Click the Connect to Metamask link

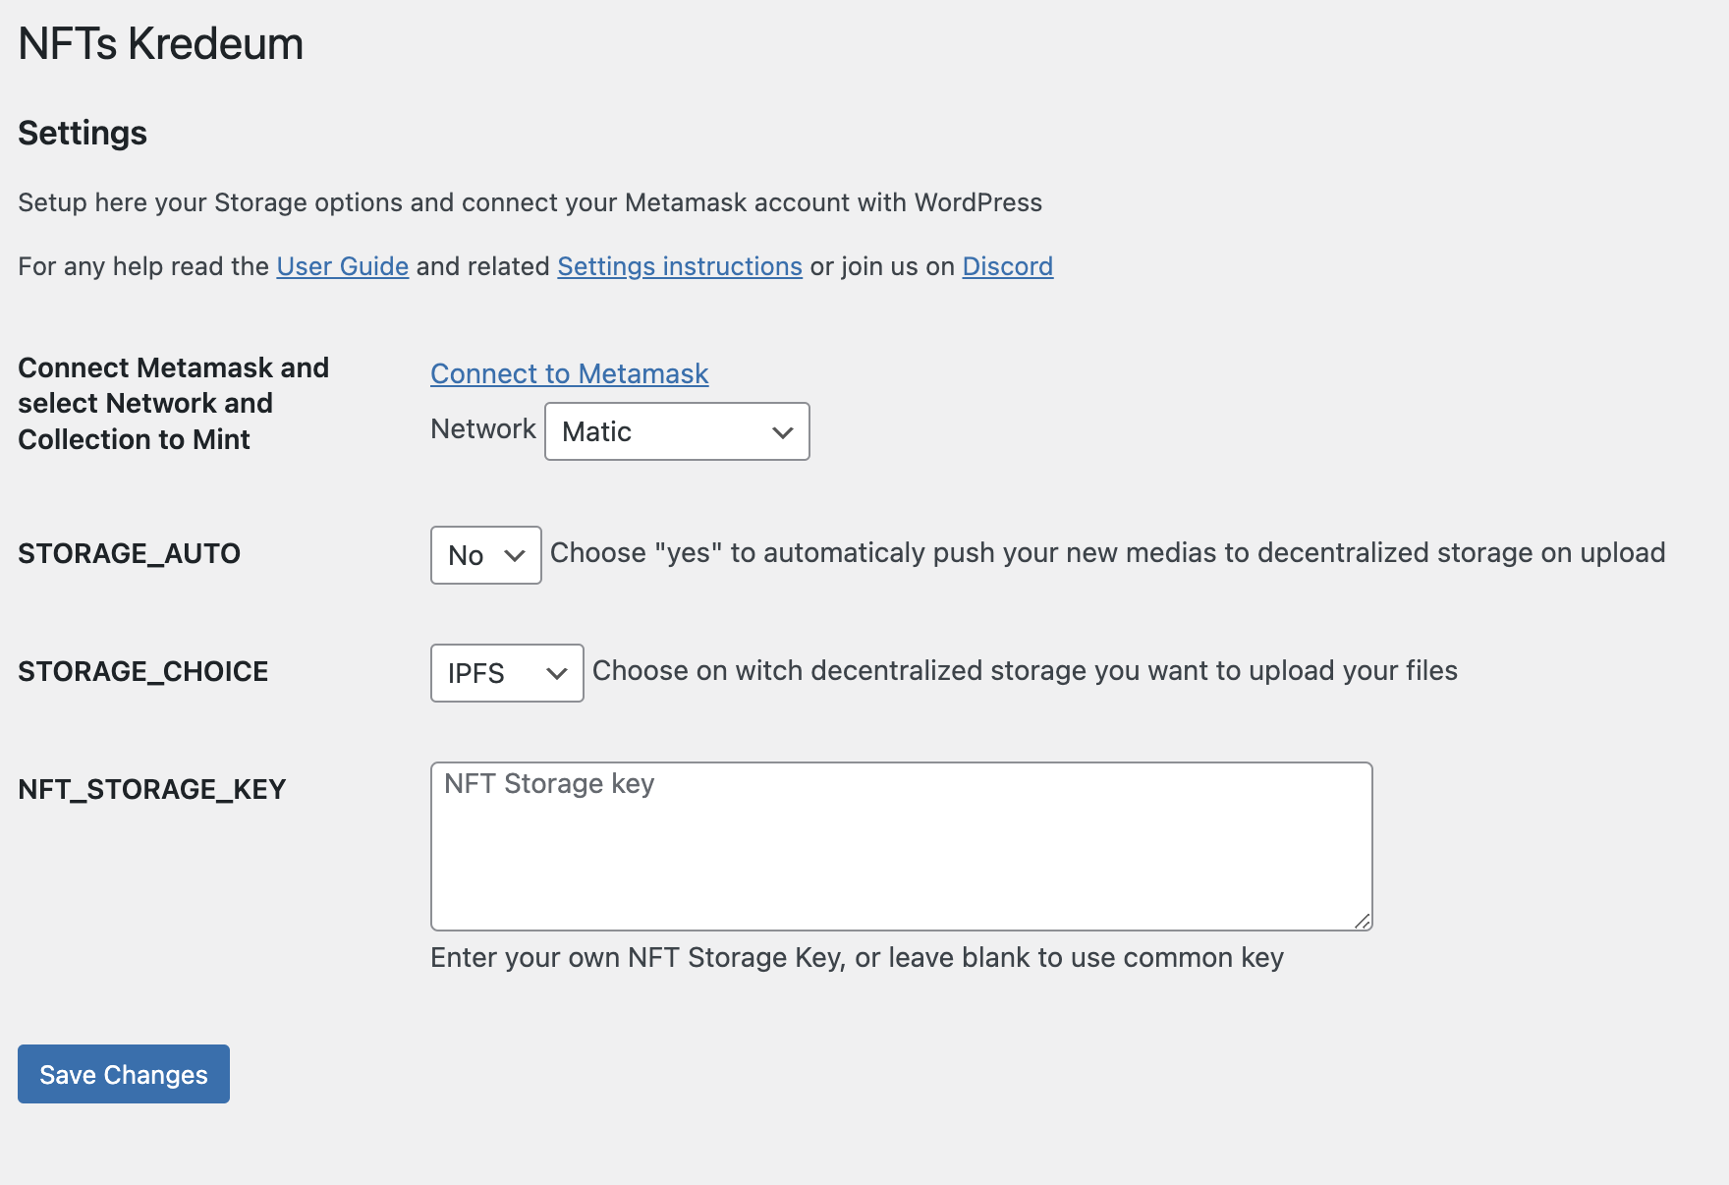[x=569, y=373]
